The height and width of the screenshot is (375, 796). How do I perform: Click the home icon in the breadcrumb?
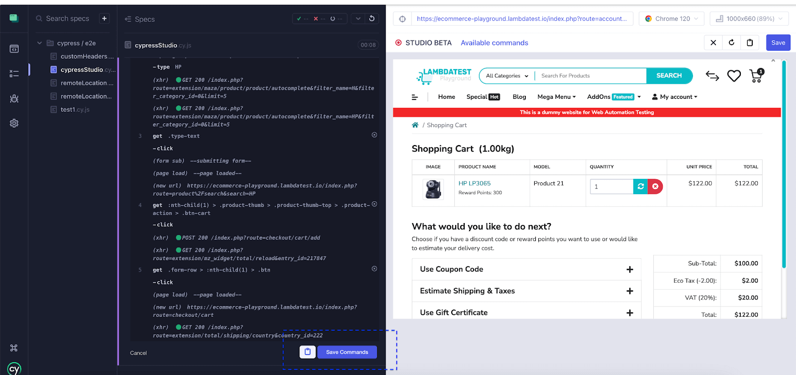415,125
